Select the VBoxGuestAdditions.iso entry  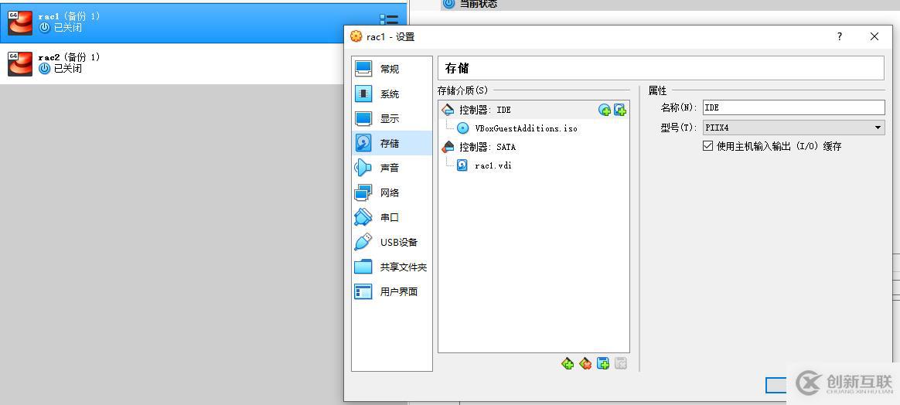[x=534, y=128]
